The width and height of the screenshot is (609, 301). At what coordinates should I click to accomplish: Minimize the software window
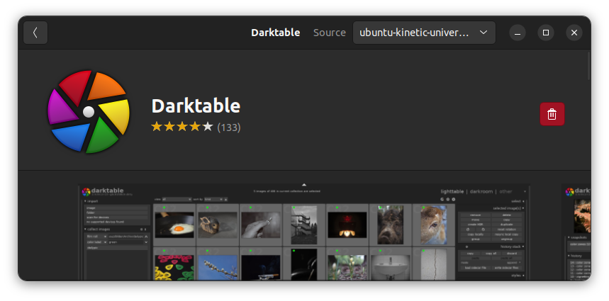click(518, 33)
